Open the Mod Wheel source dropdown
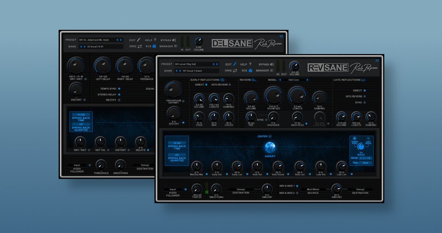Image resolution: width=442 pixels, height=233 pixels. pos(312,189)
